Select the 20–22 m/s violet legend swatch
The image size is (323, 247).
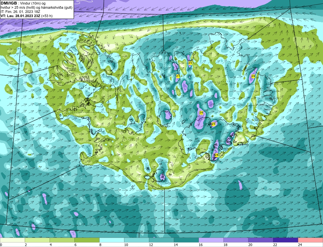click(x=261, y=240)
